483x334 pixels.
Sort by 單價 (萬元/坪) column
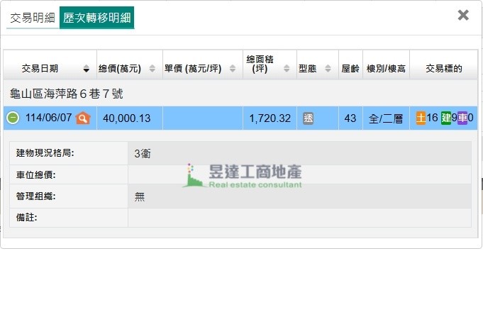coord(202,69)
